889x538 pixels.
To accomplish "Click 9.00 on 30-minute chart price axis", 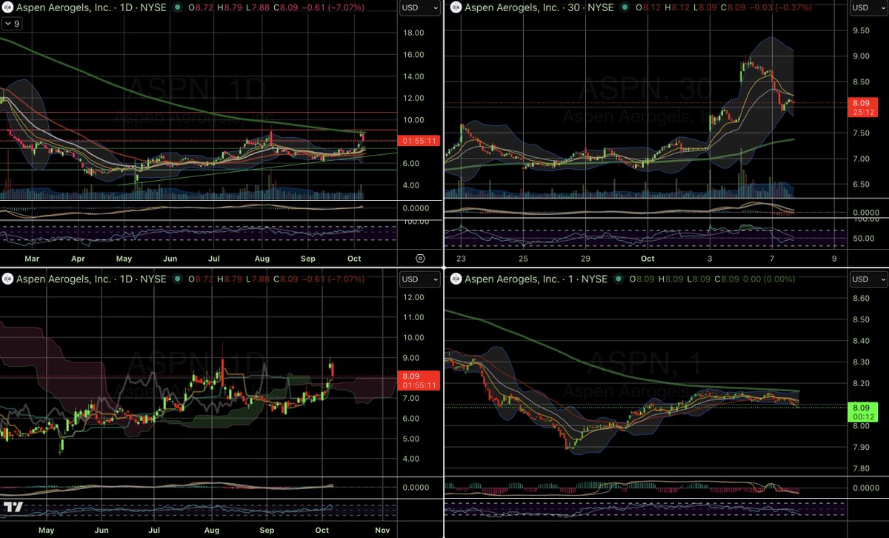I will click(861, 56).
